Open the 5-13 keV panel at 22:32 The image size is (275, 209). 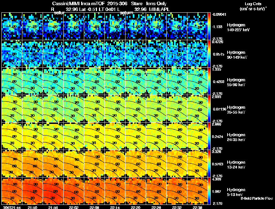(177, 191)
